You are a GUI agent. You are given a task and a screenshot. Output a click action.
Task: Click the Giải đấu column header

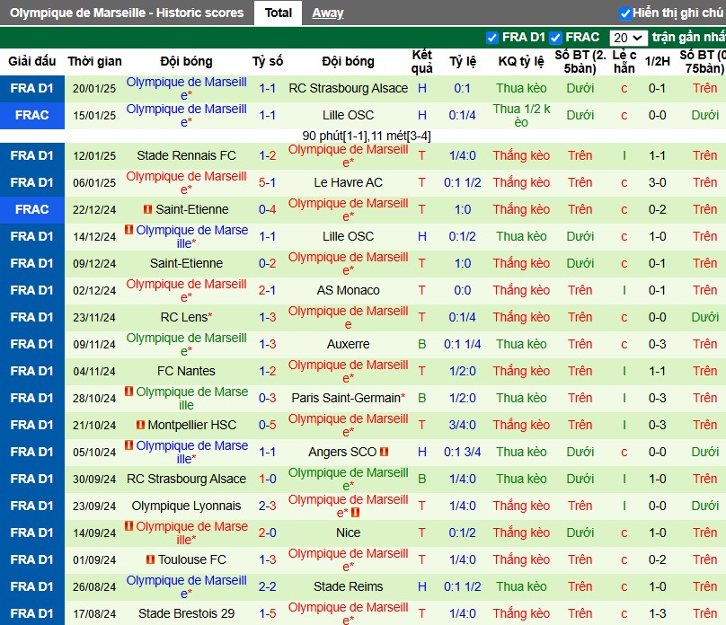click(x=32, y=61)
